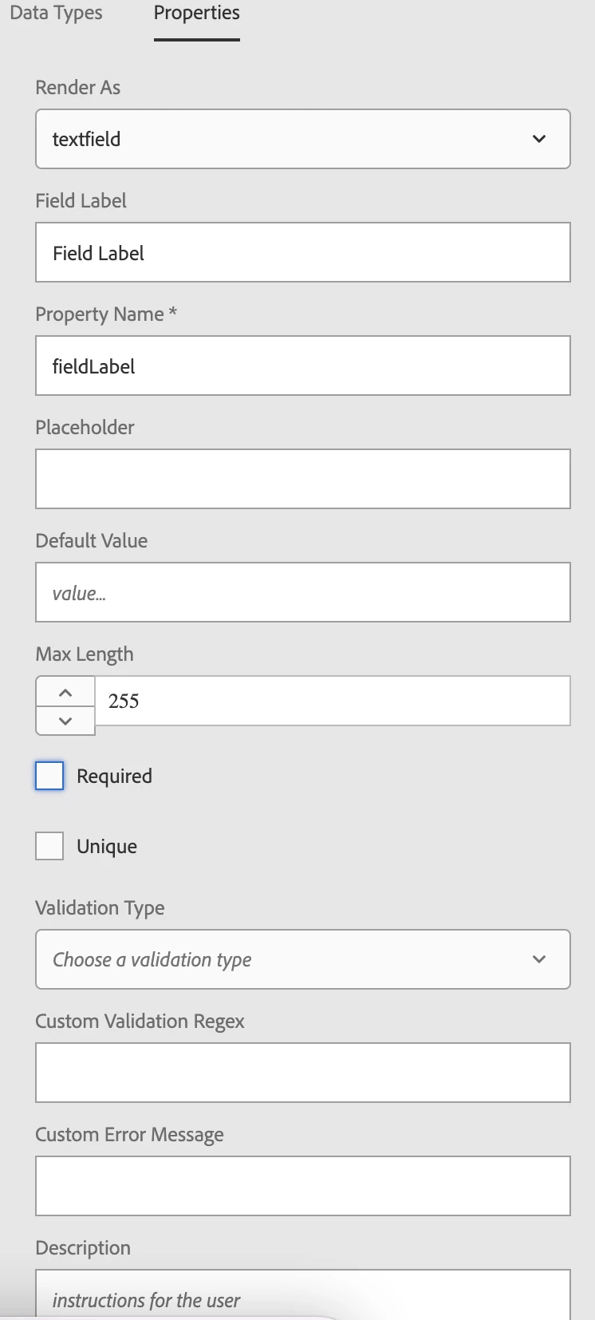The width and height of the screenshot is (595, 1320).
Task: Click into the Placeholder text box
Action: coord(303,480)
